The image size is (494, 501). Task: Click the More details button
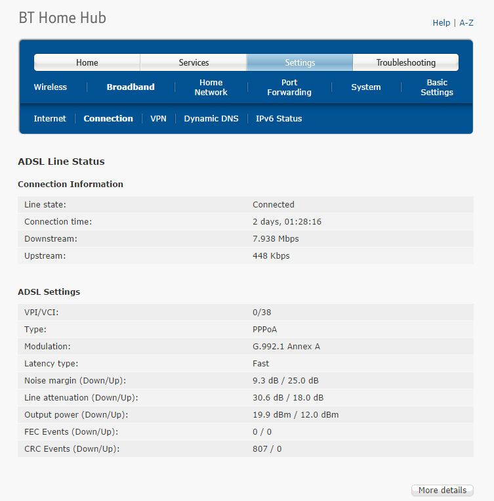[442, 490]
